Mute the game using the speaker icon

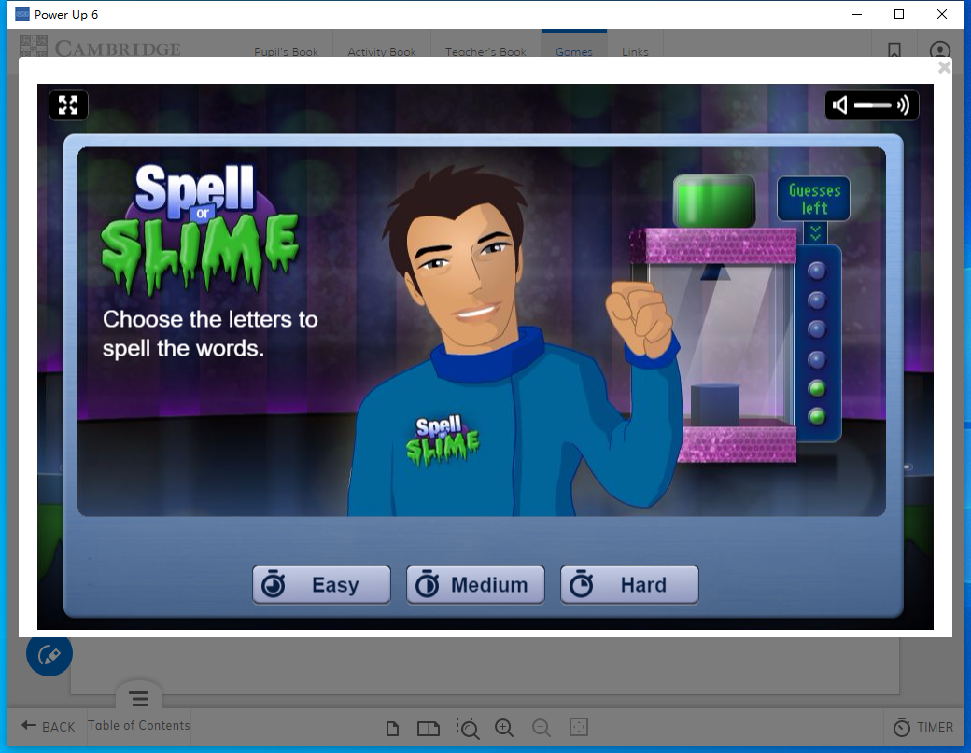click(x=840, y=105)
